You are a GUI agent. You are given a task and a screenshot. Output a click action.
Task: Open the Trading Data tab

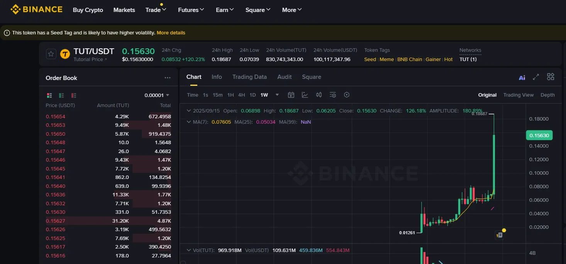(x=249, y=77)
